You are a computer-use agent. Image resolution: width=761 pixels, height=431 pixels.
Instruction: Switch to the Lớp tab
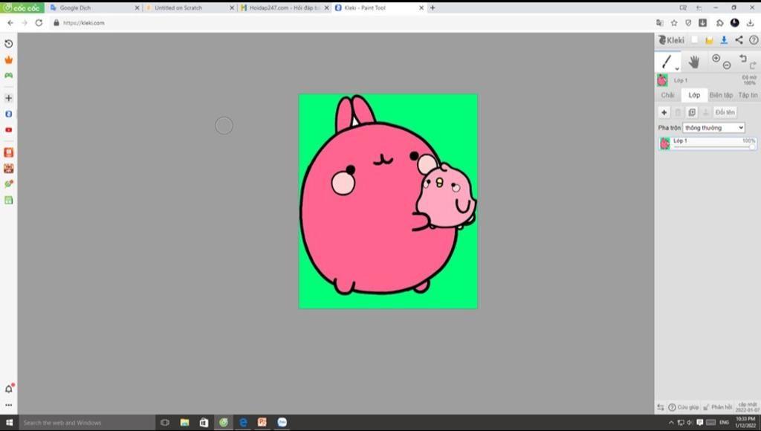[x=695, y=95]
